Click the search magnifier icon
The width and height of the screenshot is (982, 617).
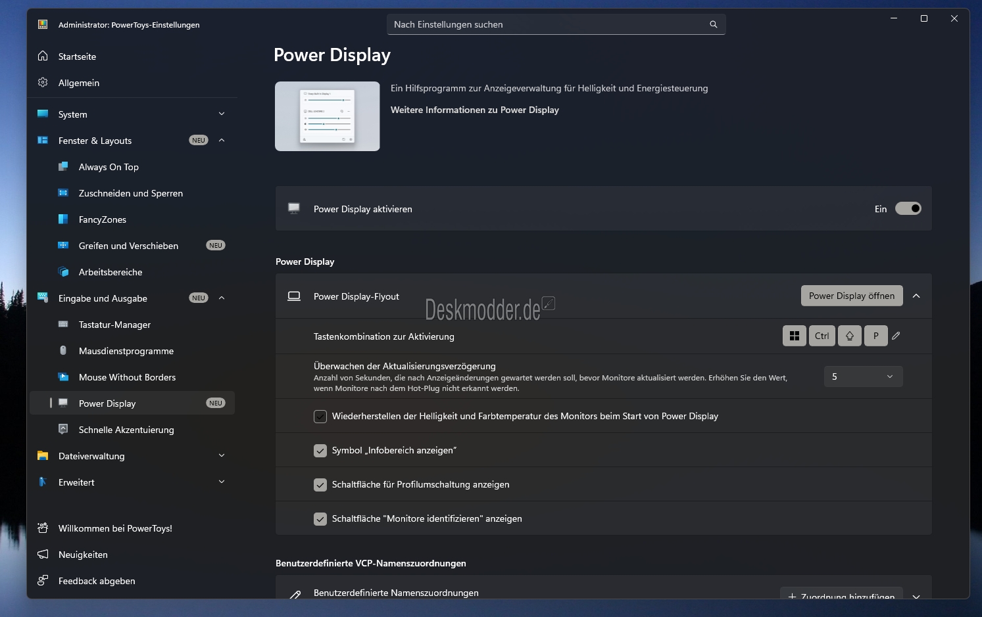pyautogui.click(x=713, y=24)
